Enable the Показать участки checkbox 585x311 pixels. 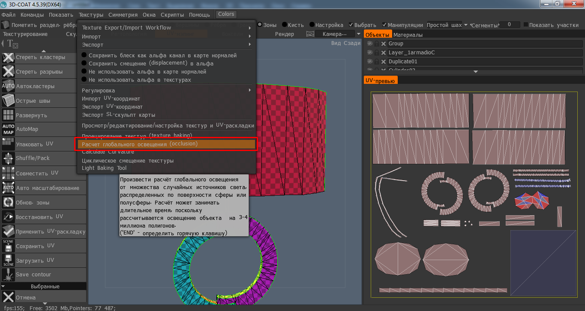pos(526,25)
